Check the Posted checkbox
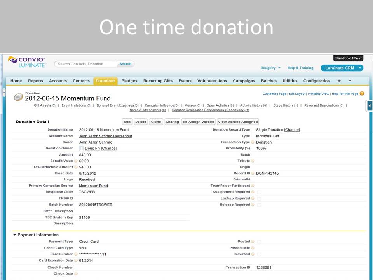 tap(259, 241)
